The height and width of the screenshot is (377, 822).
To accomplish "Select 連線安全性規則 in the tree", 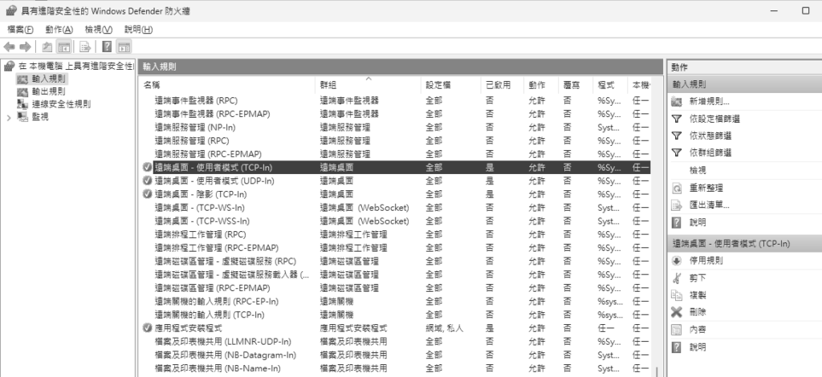I will point(61,104).
